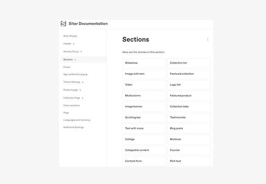Click the Sitar Documentation title
The width and height of the screenshot is (266, 184).
(88, 24)
